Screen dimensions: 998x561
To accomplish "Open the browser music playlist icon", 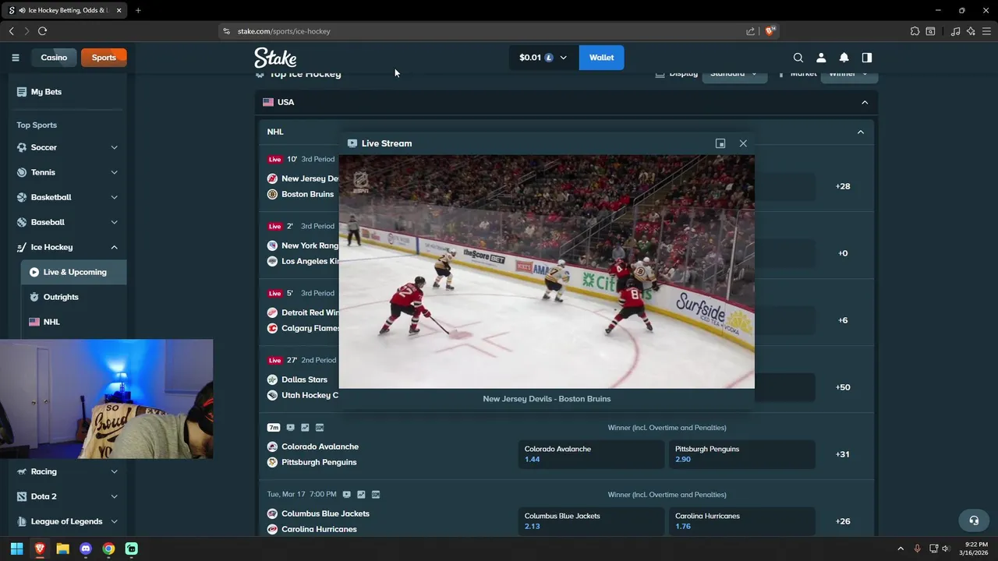I will [955, 31].
